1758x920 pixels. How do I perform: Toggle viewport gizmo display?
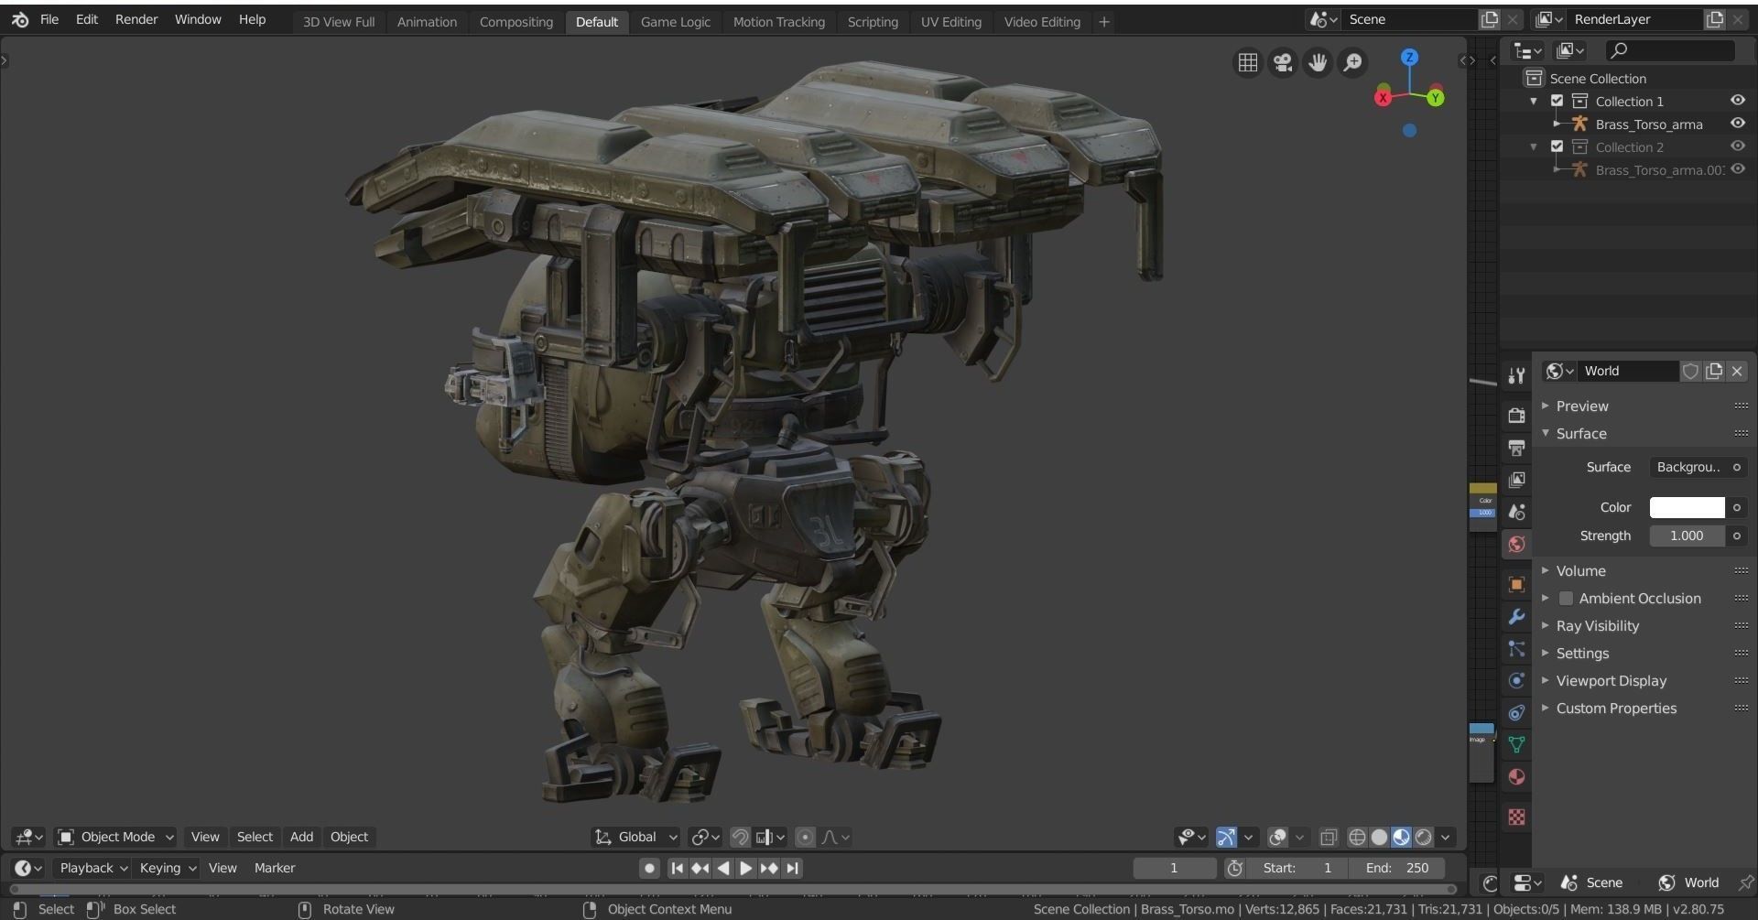click(1226, 837)
